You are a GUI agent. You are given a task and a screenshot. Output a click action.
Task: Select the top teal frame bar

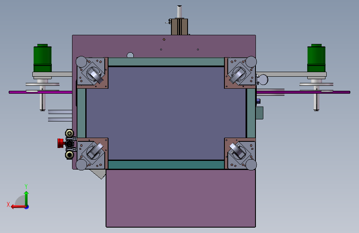166,62
